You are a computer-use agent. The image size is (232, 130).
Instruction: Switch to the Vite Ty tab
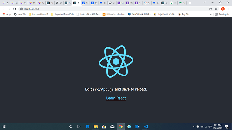tap(41, 3)
